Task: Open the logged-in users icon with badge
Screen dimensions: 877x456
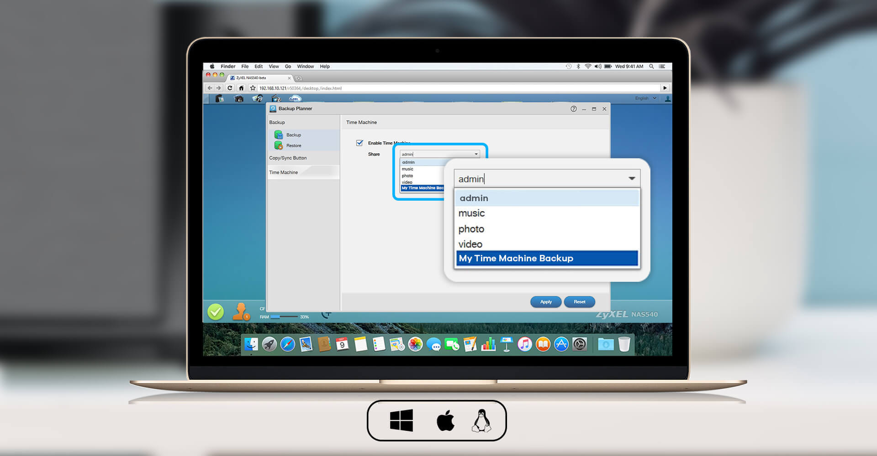Action: pos(240,312)
